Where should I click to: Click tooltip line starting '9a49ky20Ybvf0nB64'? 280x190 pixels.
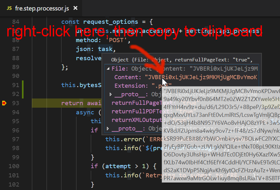pyautogui.click(x=221, y=99)
